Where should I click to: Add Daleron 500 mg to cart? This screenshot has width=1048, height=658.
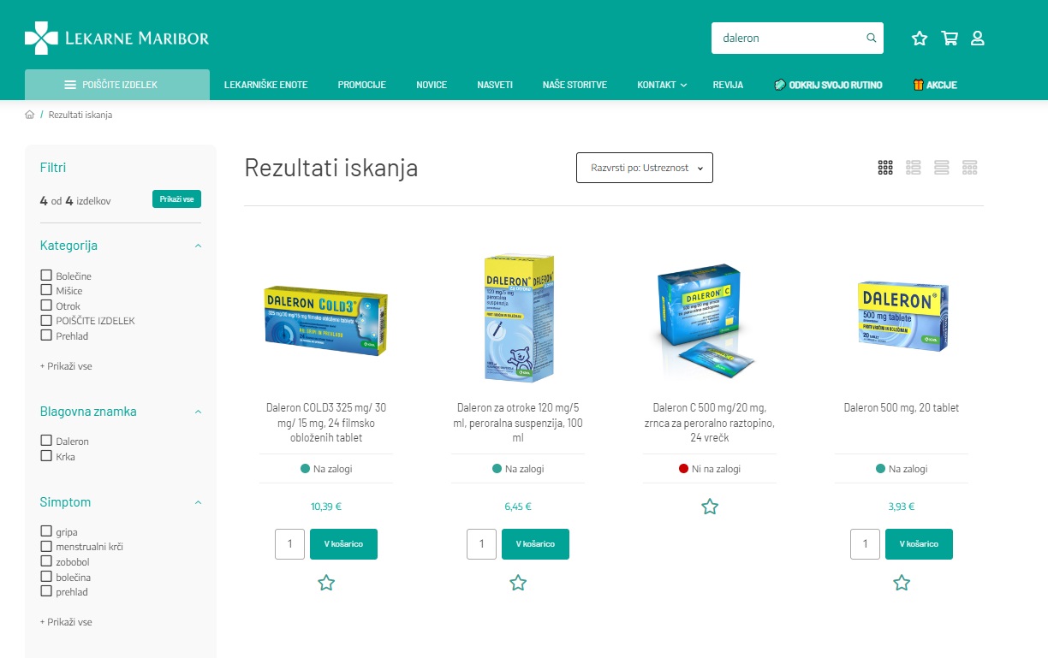point(919,544)
